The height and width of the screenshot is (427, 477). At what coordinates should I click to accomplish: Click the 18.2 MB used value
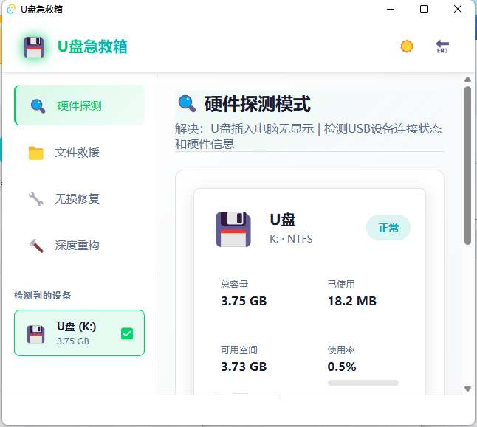point(352,301)
